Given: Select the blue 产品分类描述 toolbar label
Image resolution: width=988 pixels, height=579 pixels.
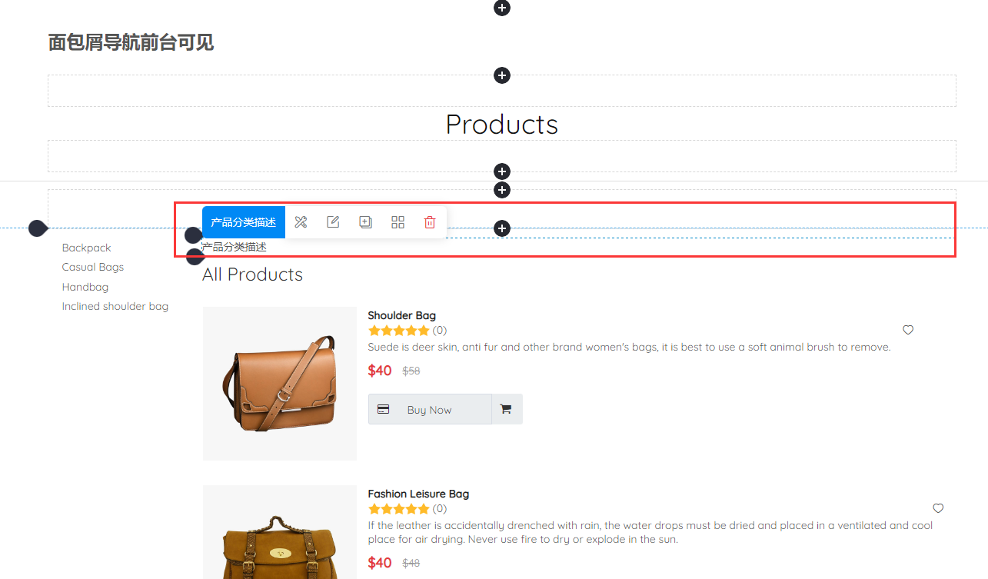Looking at the screenshot, I should (244, 222).
